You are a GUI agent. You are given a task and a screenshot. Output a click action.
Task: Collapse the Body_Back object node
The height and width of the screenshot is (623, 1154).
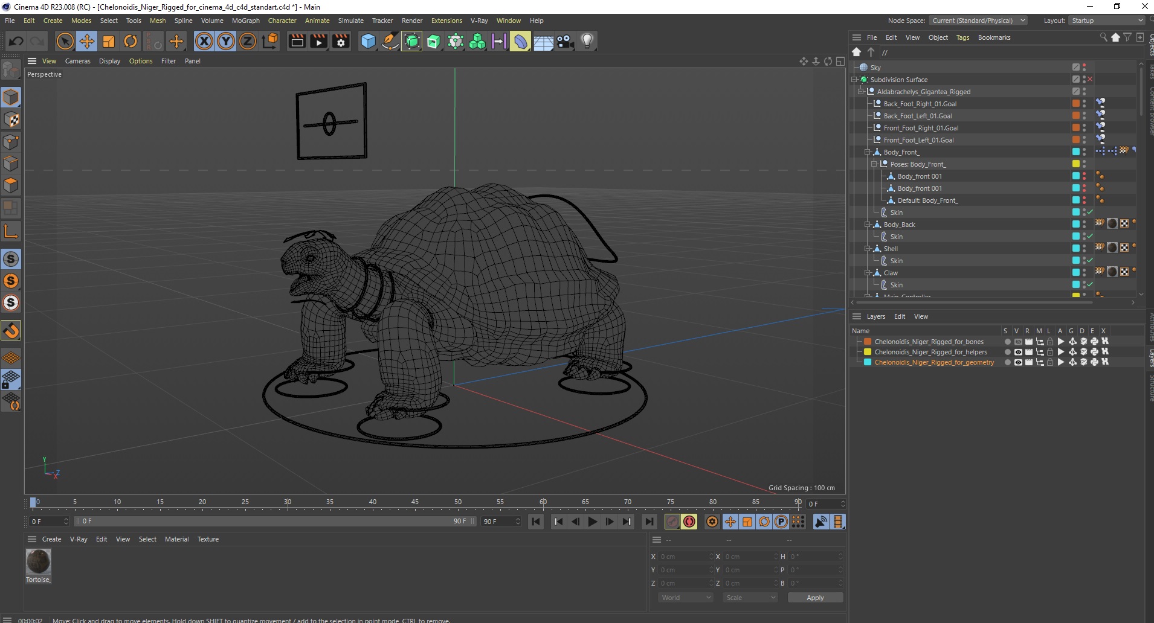point(868,225)
